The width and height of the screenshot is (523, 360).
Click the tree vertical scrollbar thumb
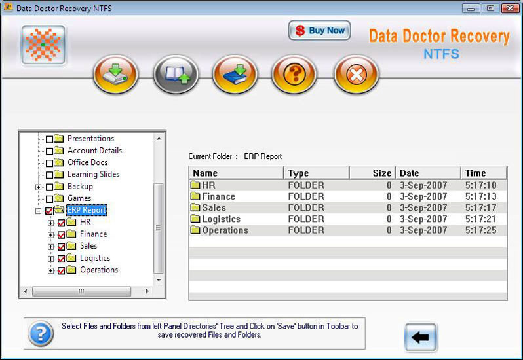pyautogui.click(x=159, y=228)
